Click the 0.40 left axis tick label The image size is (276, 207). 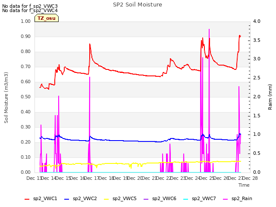(26, 112)
